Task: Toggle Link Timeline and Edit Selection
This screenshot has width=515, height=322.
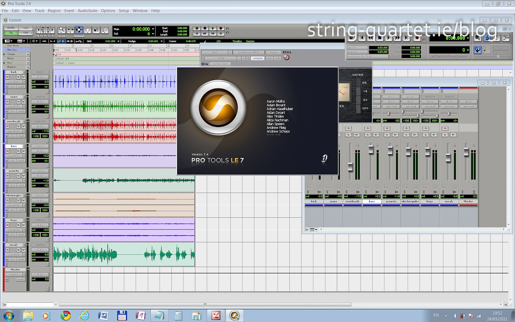Action: point(61,41)
